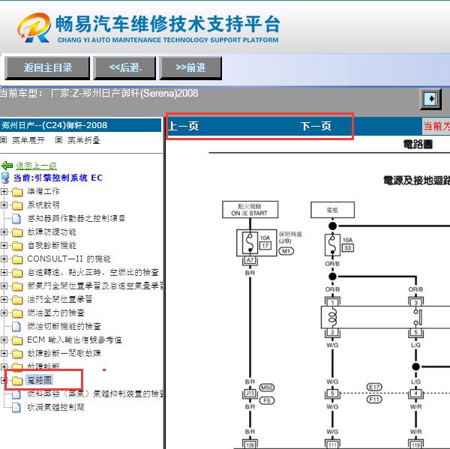
Task: Go forward with the >>前进 button
Action: point(190,68)
